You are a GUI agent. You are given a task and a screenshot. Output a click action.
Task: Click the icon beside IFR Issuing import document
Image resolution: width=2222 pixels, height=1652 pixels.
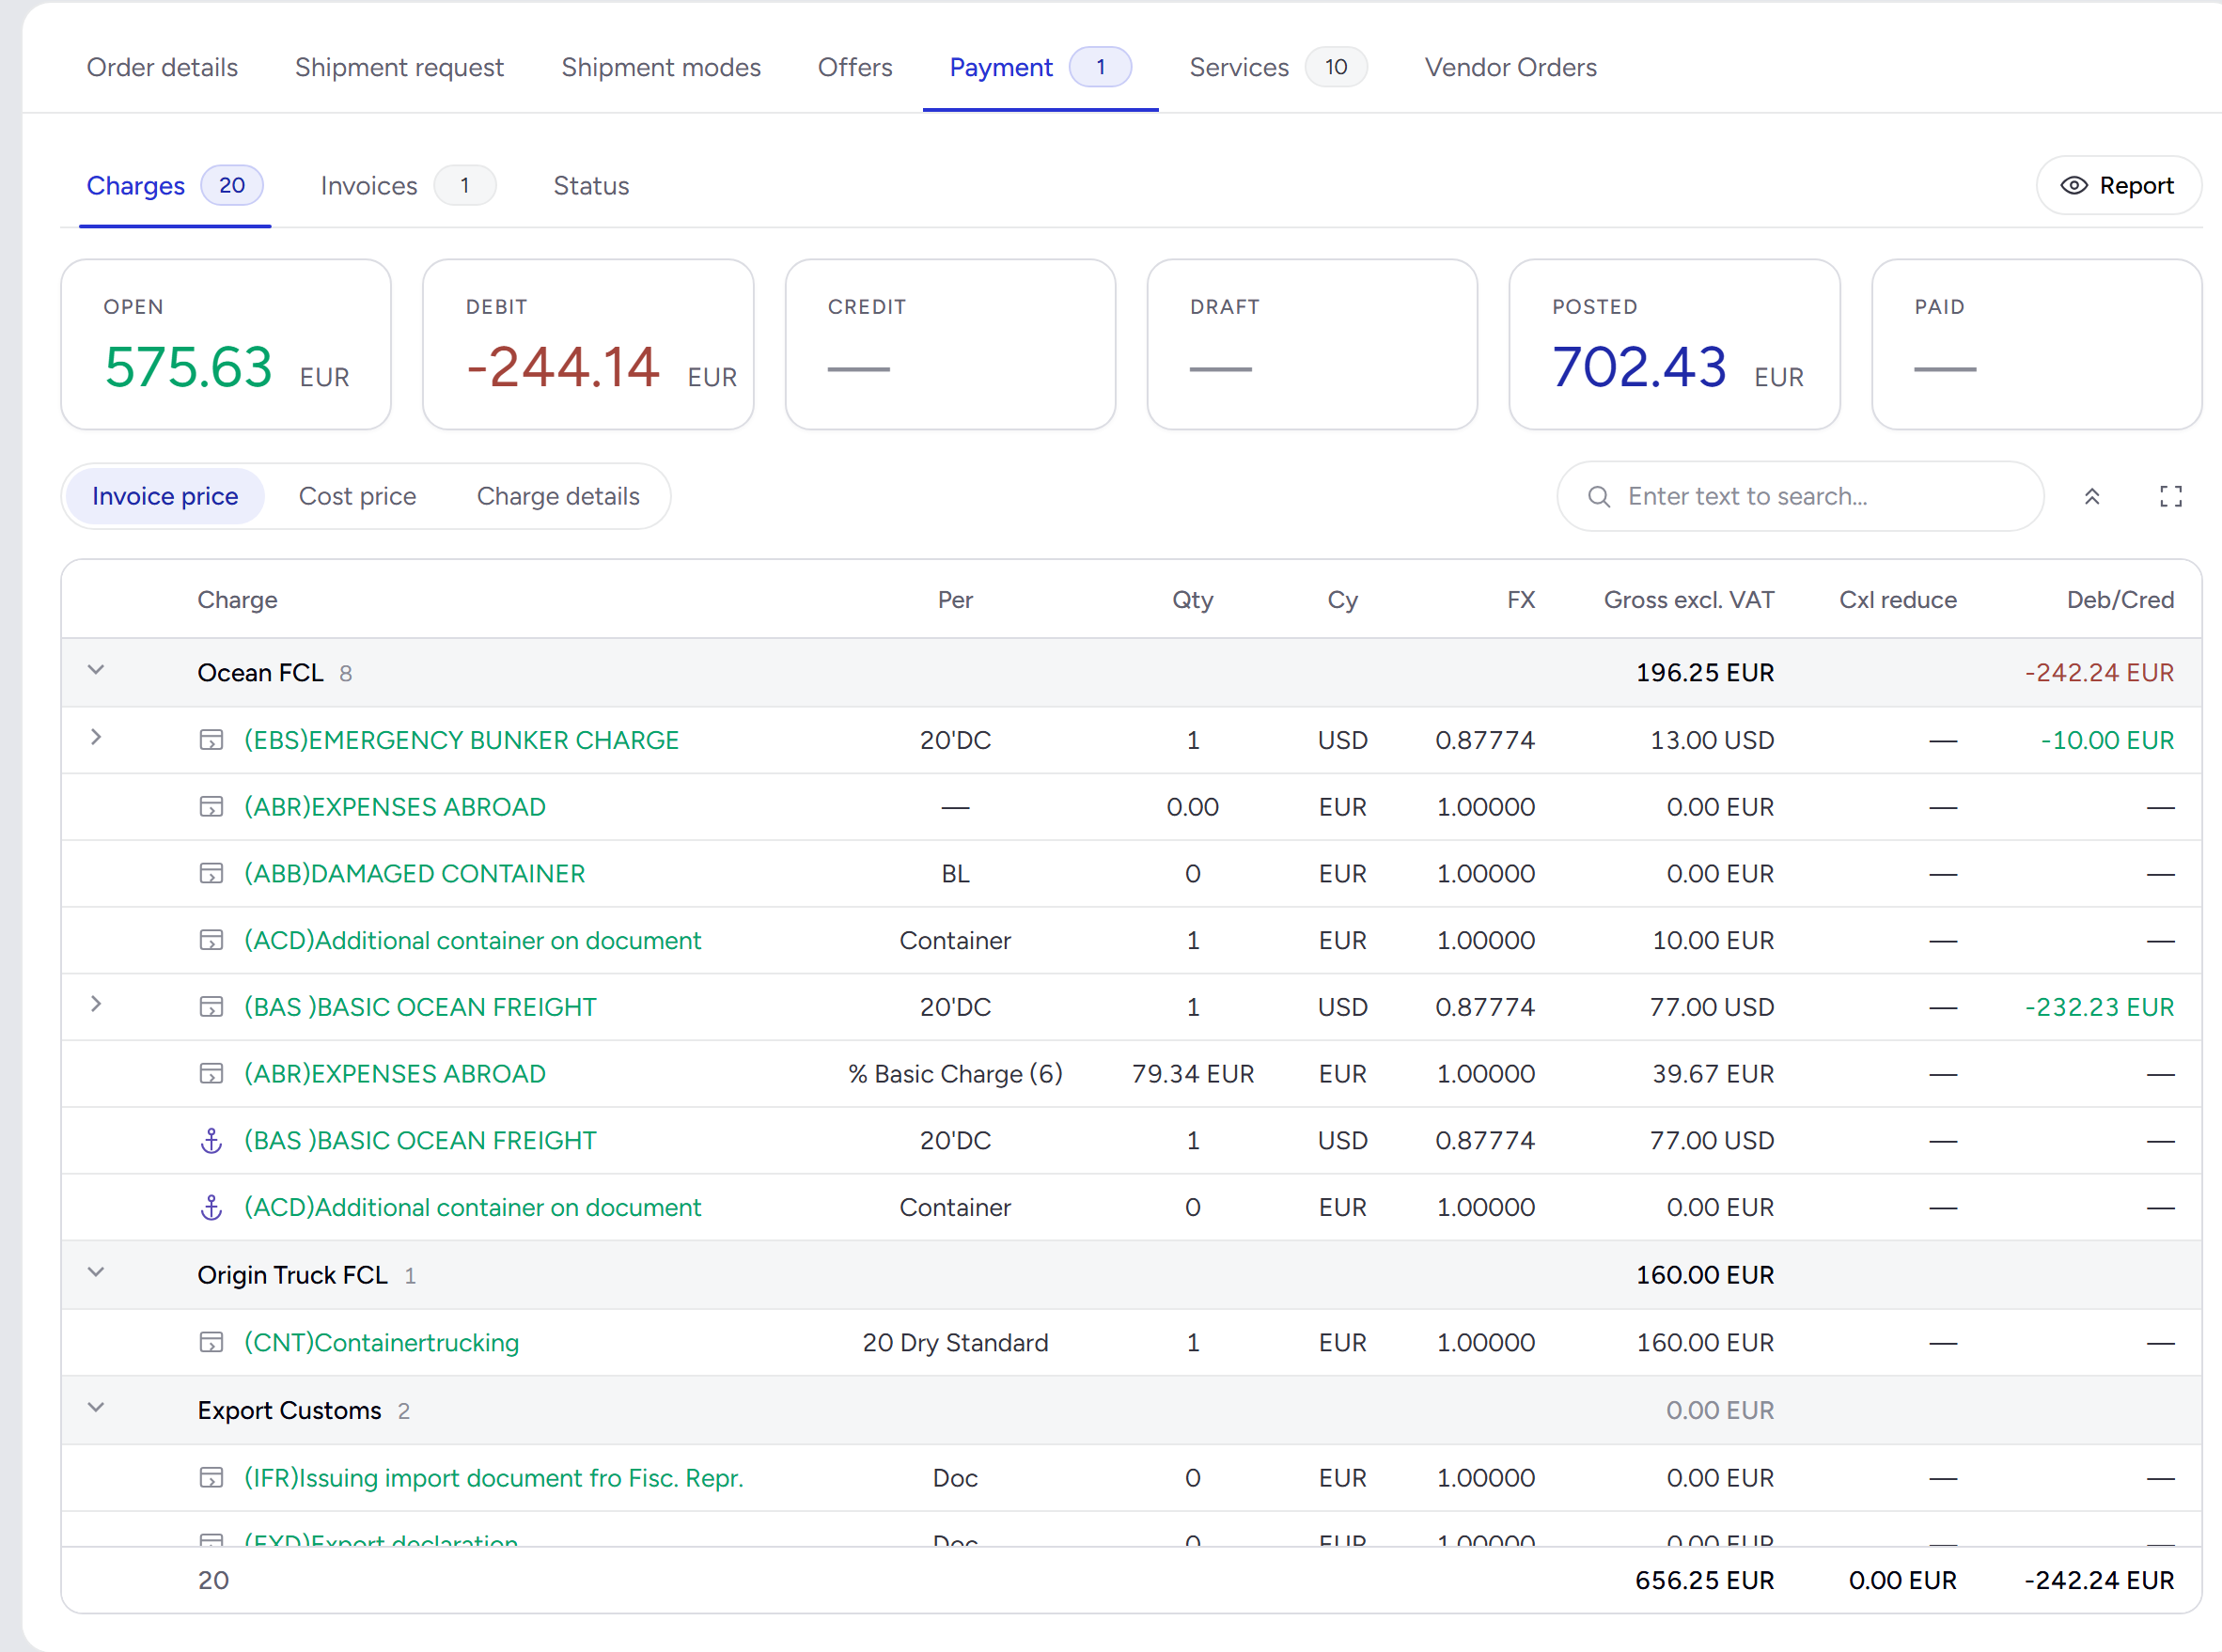pos(211,1478)
